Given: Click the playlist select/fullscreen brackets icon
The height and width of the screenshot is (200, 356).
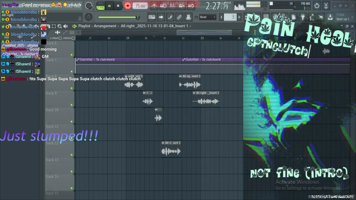Looking at the screenshot, I should (x=54, y=26).
